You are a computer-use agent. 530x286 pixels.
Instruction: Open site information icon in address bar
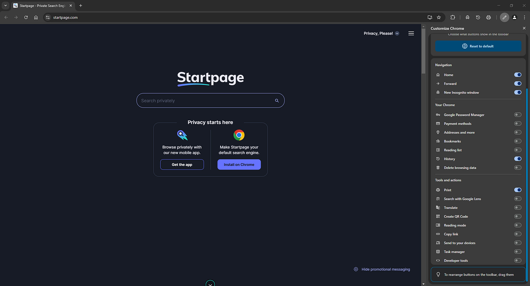pyautogui.click(x=48, y=17)
